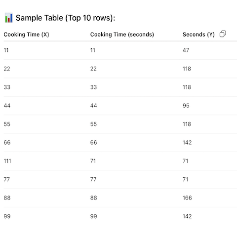
Task: Select the 66 cell in middle column
Action: coord(93,142)
